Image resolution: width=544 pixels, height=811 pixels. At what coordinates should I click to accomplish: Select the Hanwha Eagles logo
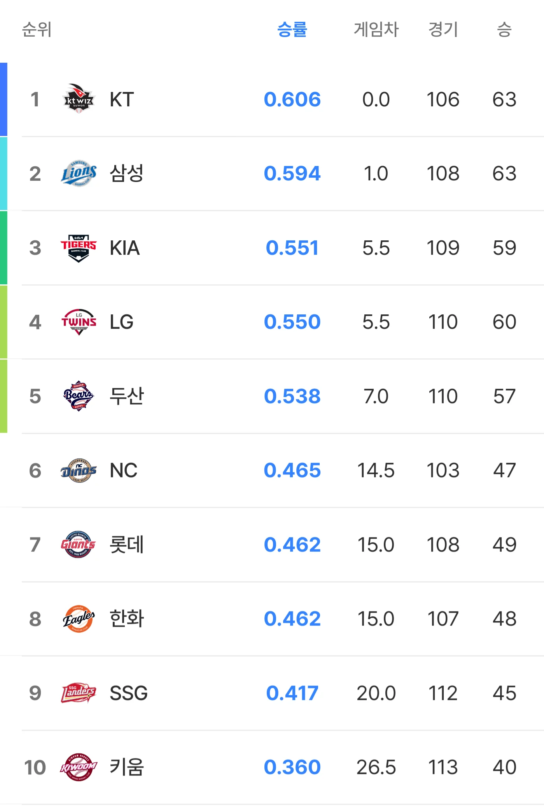point(79,619)
